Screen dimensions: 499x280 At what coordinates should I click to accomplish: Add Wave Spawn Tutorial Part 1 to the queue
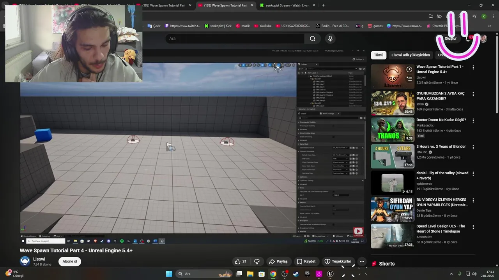point(409,78)
